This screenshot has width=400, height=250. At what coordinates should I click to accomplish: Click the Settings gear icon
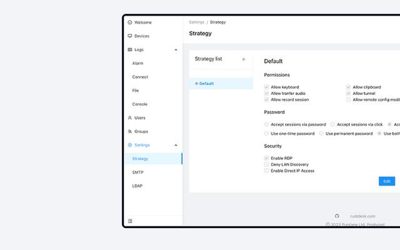[x=130, y=145]
